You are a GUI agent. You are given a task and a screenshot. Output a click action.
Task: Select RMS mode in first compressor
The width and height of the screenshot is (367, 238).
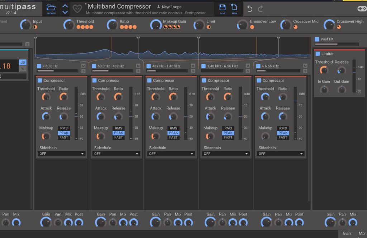point(64,128)
